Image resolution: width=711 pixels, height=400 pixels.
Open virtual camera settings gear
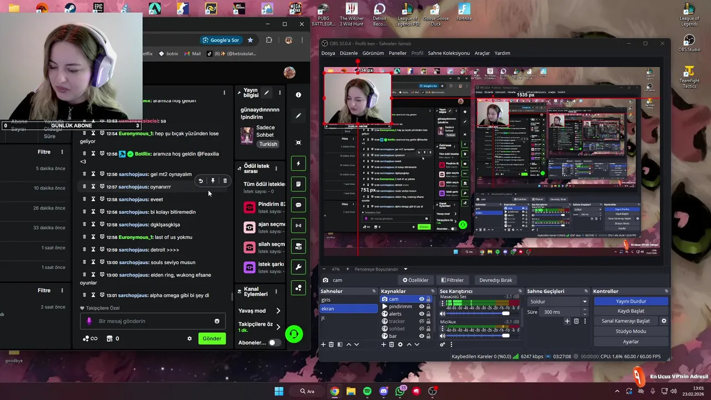[x=663, y=321]
